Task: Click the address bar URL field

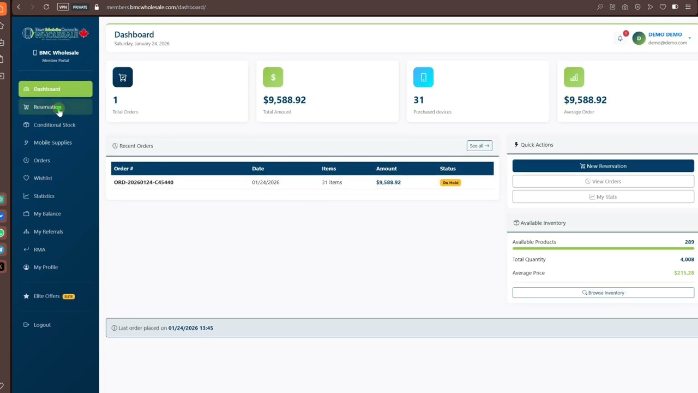Action: click(x=156, y=7)
